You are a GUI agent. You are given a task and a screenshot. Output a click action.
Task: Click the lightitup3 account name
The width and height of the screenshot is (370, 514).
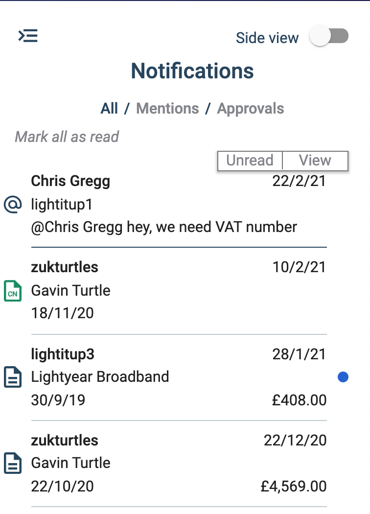[63, 354]
